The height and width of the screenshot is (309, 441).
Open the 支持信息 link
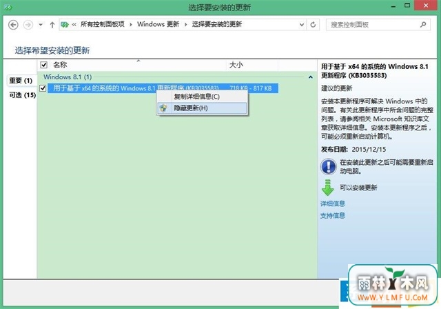pos(332,216)
